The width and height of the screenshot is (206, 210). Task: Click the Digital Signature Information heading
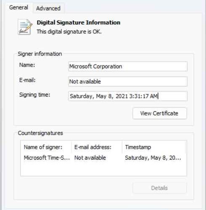point(79,23)
